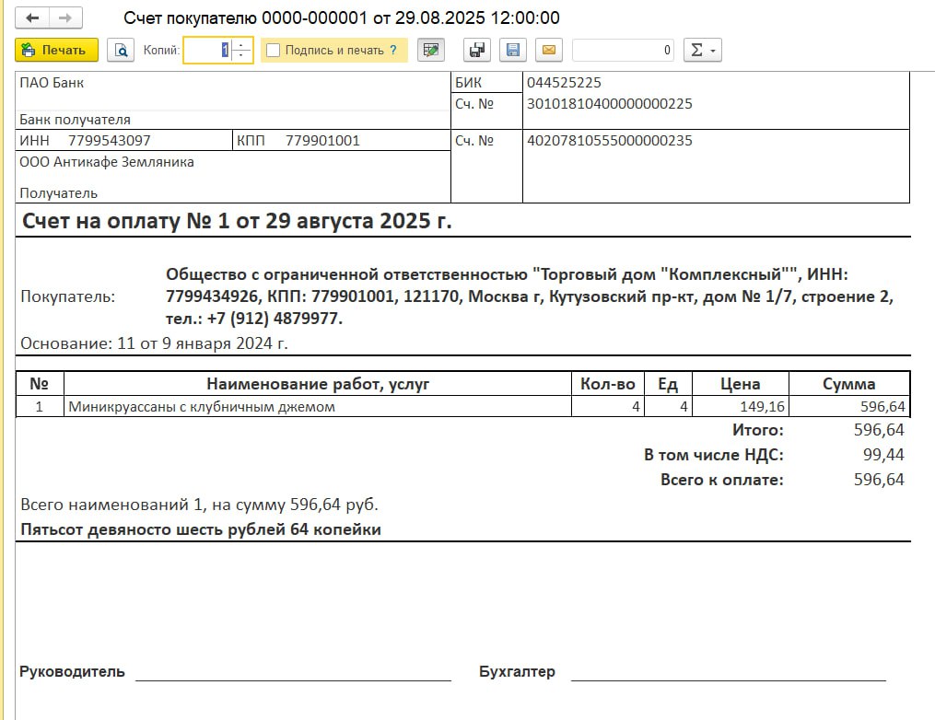
Task: Click the blue floppy save icon
Action: [x=513, y=50]
